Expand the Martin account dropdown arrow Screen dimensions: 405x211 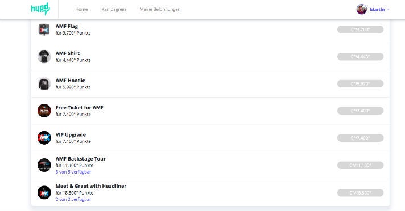[388, 9]
